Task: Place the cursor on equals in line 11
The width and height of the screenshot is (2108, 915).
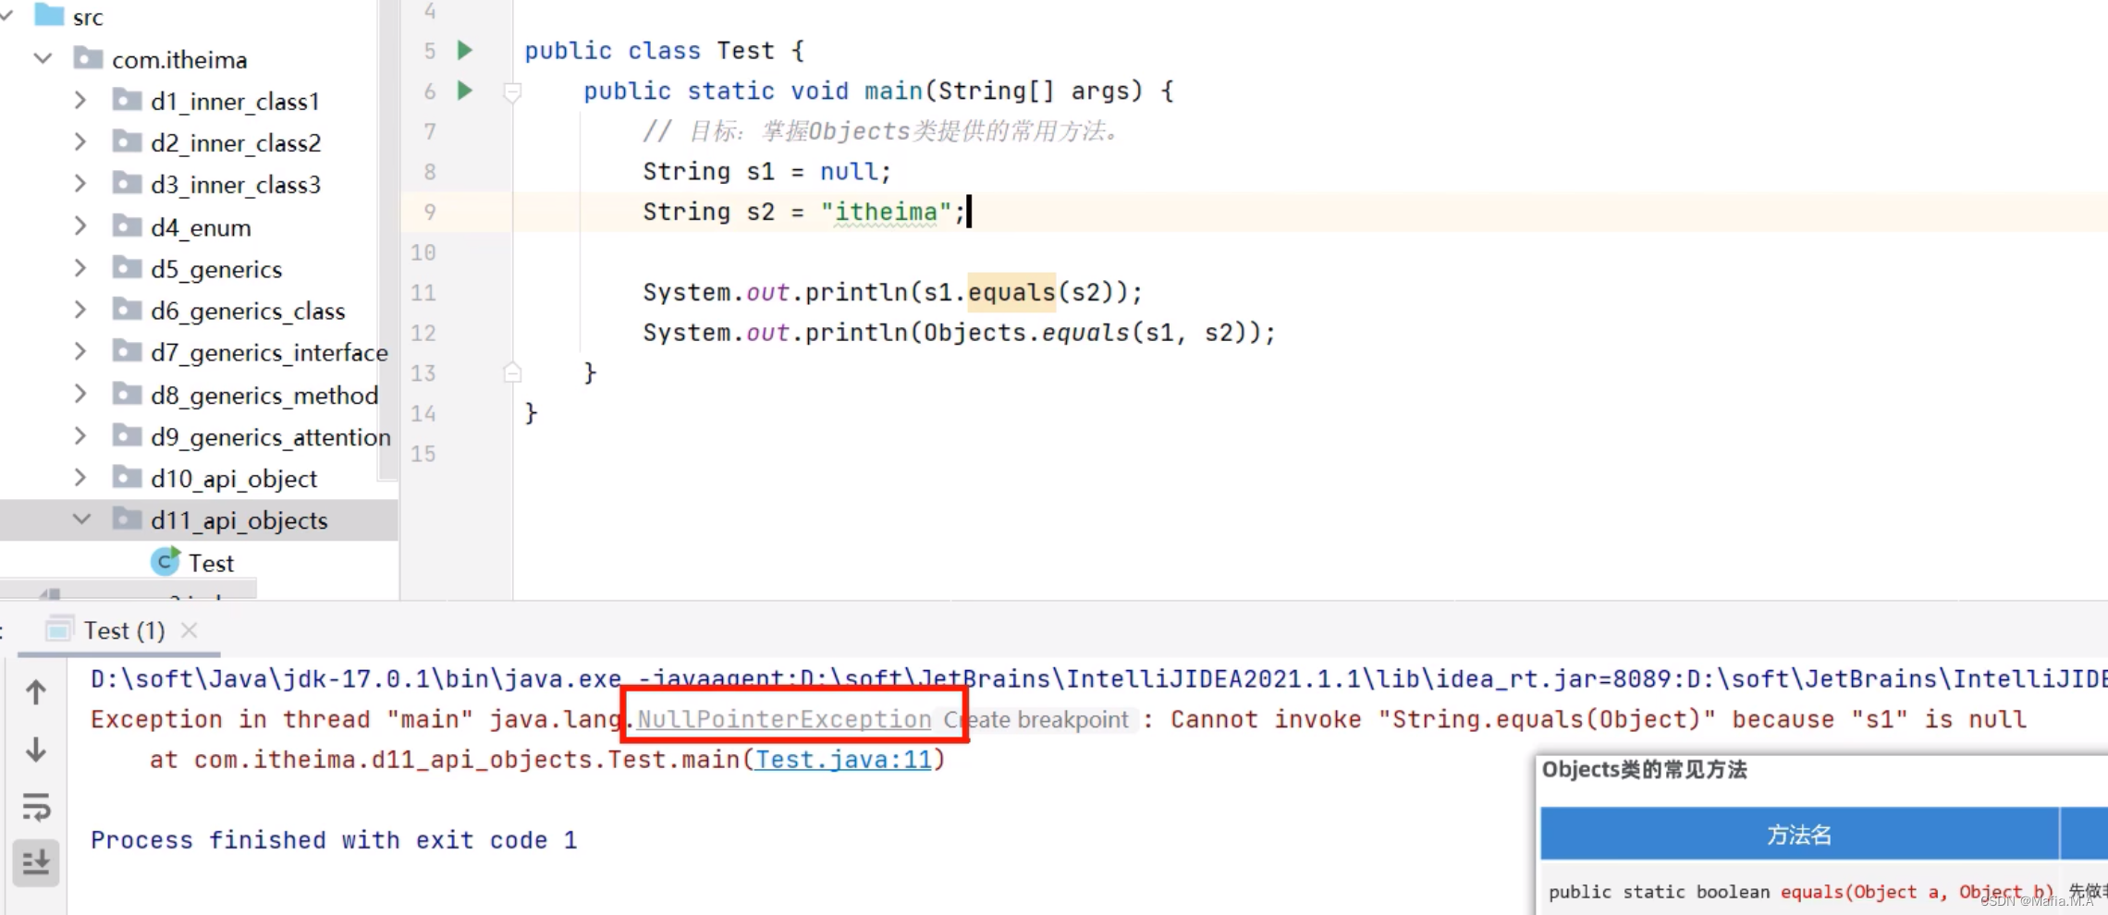Action: pyautogui.click(x=1011, y=292)
